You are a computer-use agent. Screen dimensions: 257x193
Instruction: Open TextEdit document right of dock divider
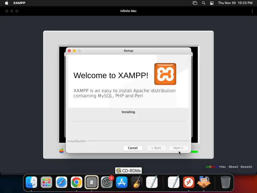174,182
